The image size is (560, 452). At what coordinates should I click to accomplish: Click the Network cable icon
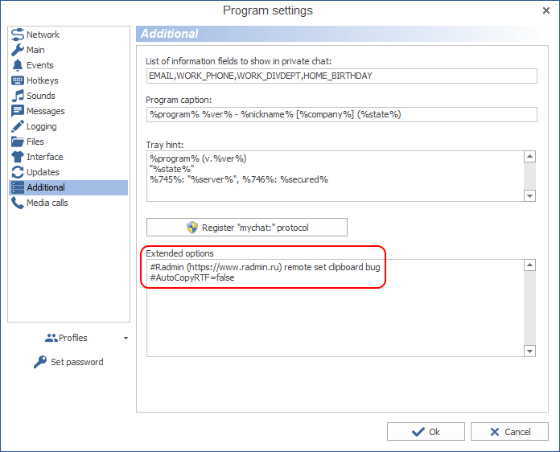(18, 35)
